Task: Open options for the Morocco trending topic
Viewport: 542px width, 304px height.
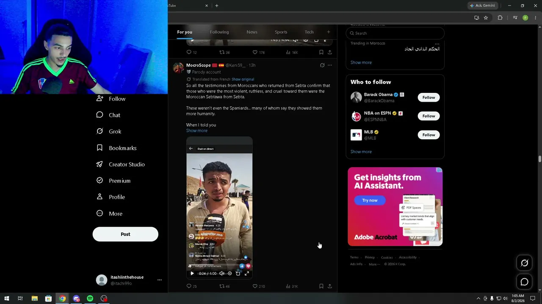Action: pos(437,43)
